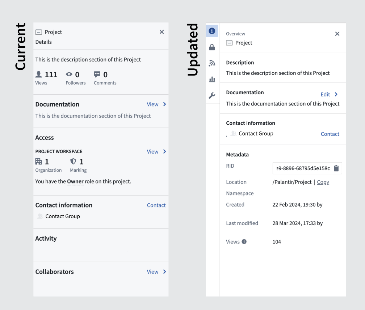This screenshot has width=365, height=310.
Task: Click the Views value 104
Action: click(277, 242)
